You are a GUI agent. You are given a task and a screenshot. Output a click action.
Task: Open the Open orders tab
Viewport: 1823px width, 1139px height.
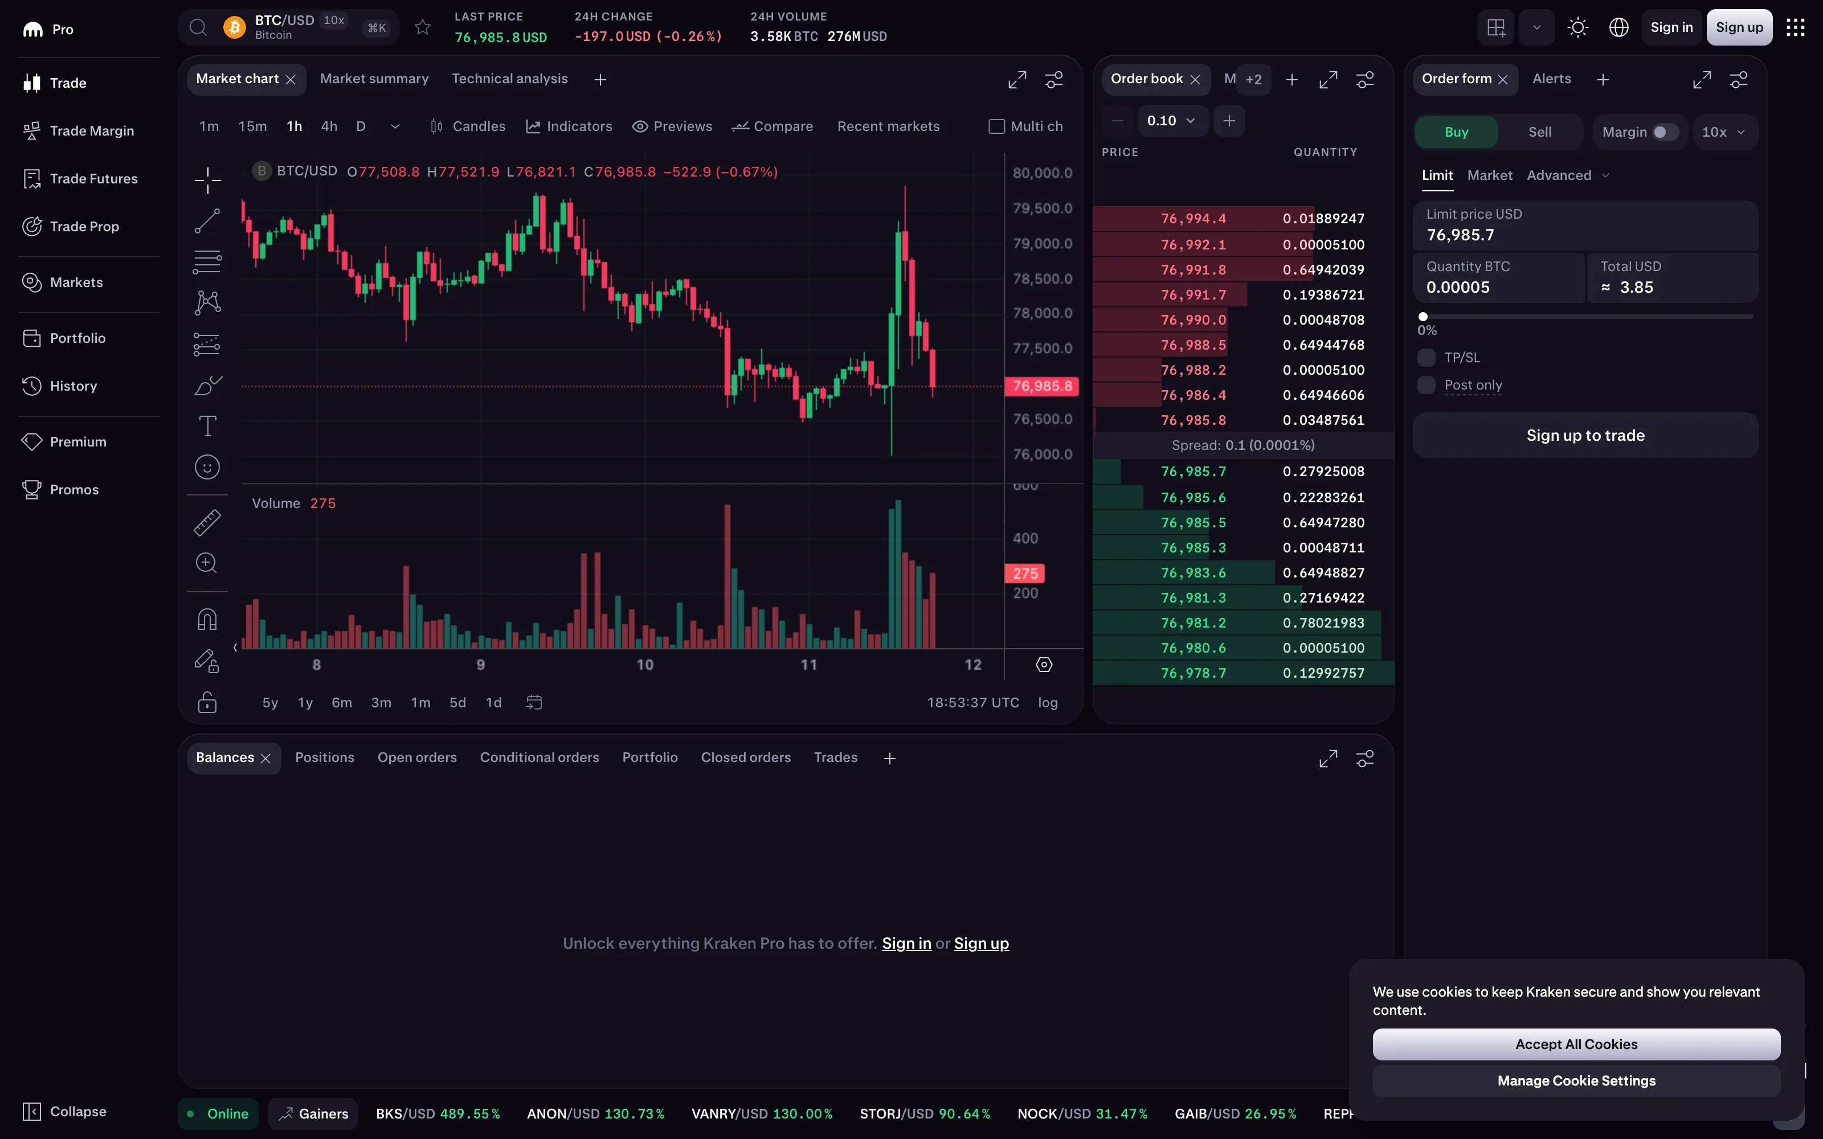[418, 758]
